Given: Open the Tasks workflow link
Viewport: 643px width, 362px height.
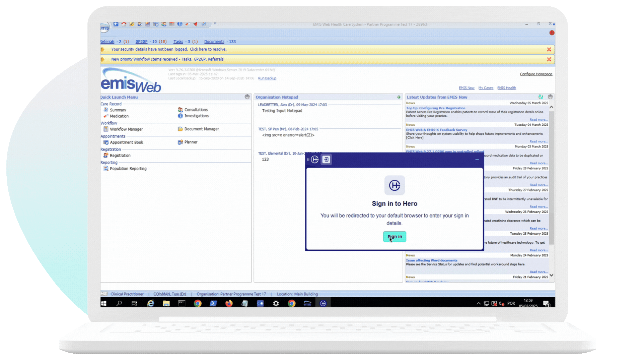Looking at the screenshot, I should [178, 42].
